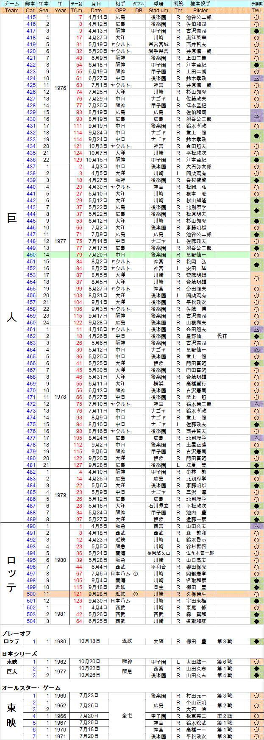Click pitcher name "江夏 豊"

point(196,465)
